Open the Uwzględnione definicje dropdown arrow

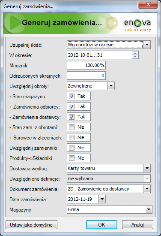tap(147, 179)
